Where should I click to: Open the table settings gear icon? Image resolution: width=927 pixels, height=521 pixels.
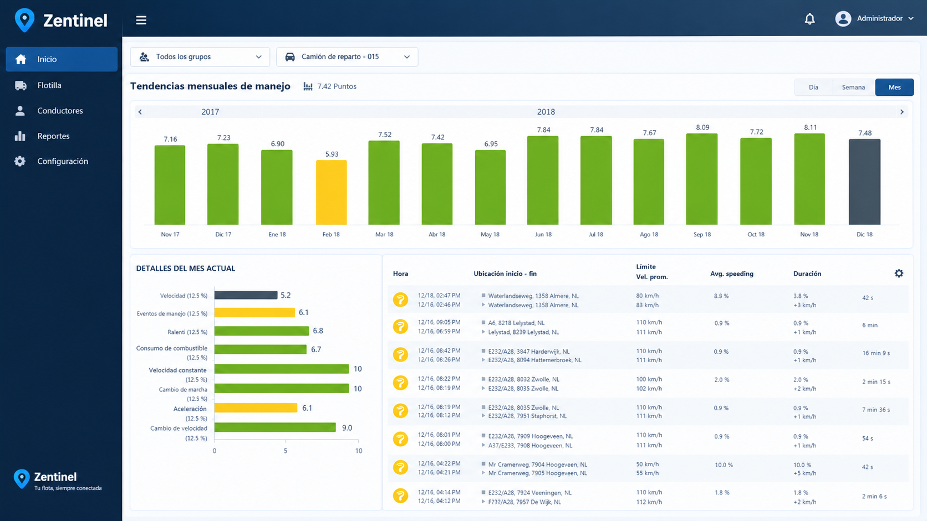899,273
